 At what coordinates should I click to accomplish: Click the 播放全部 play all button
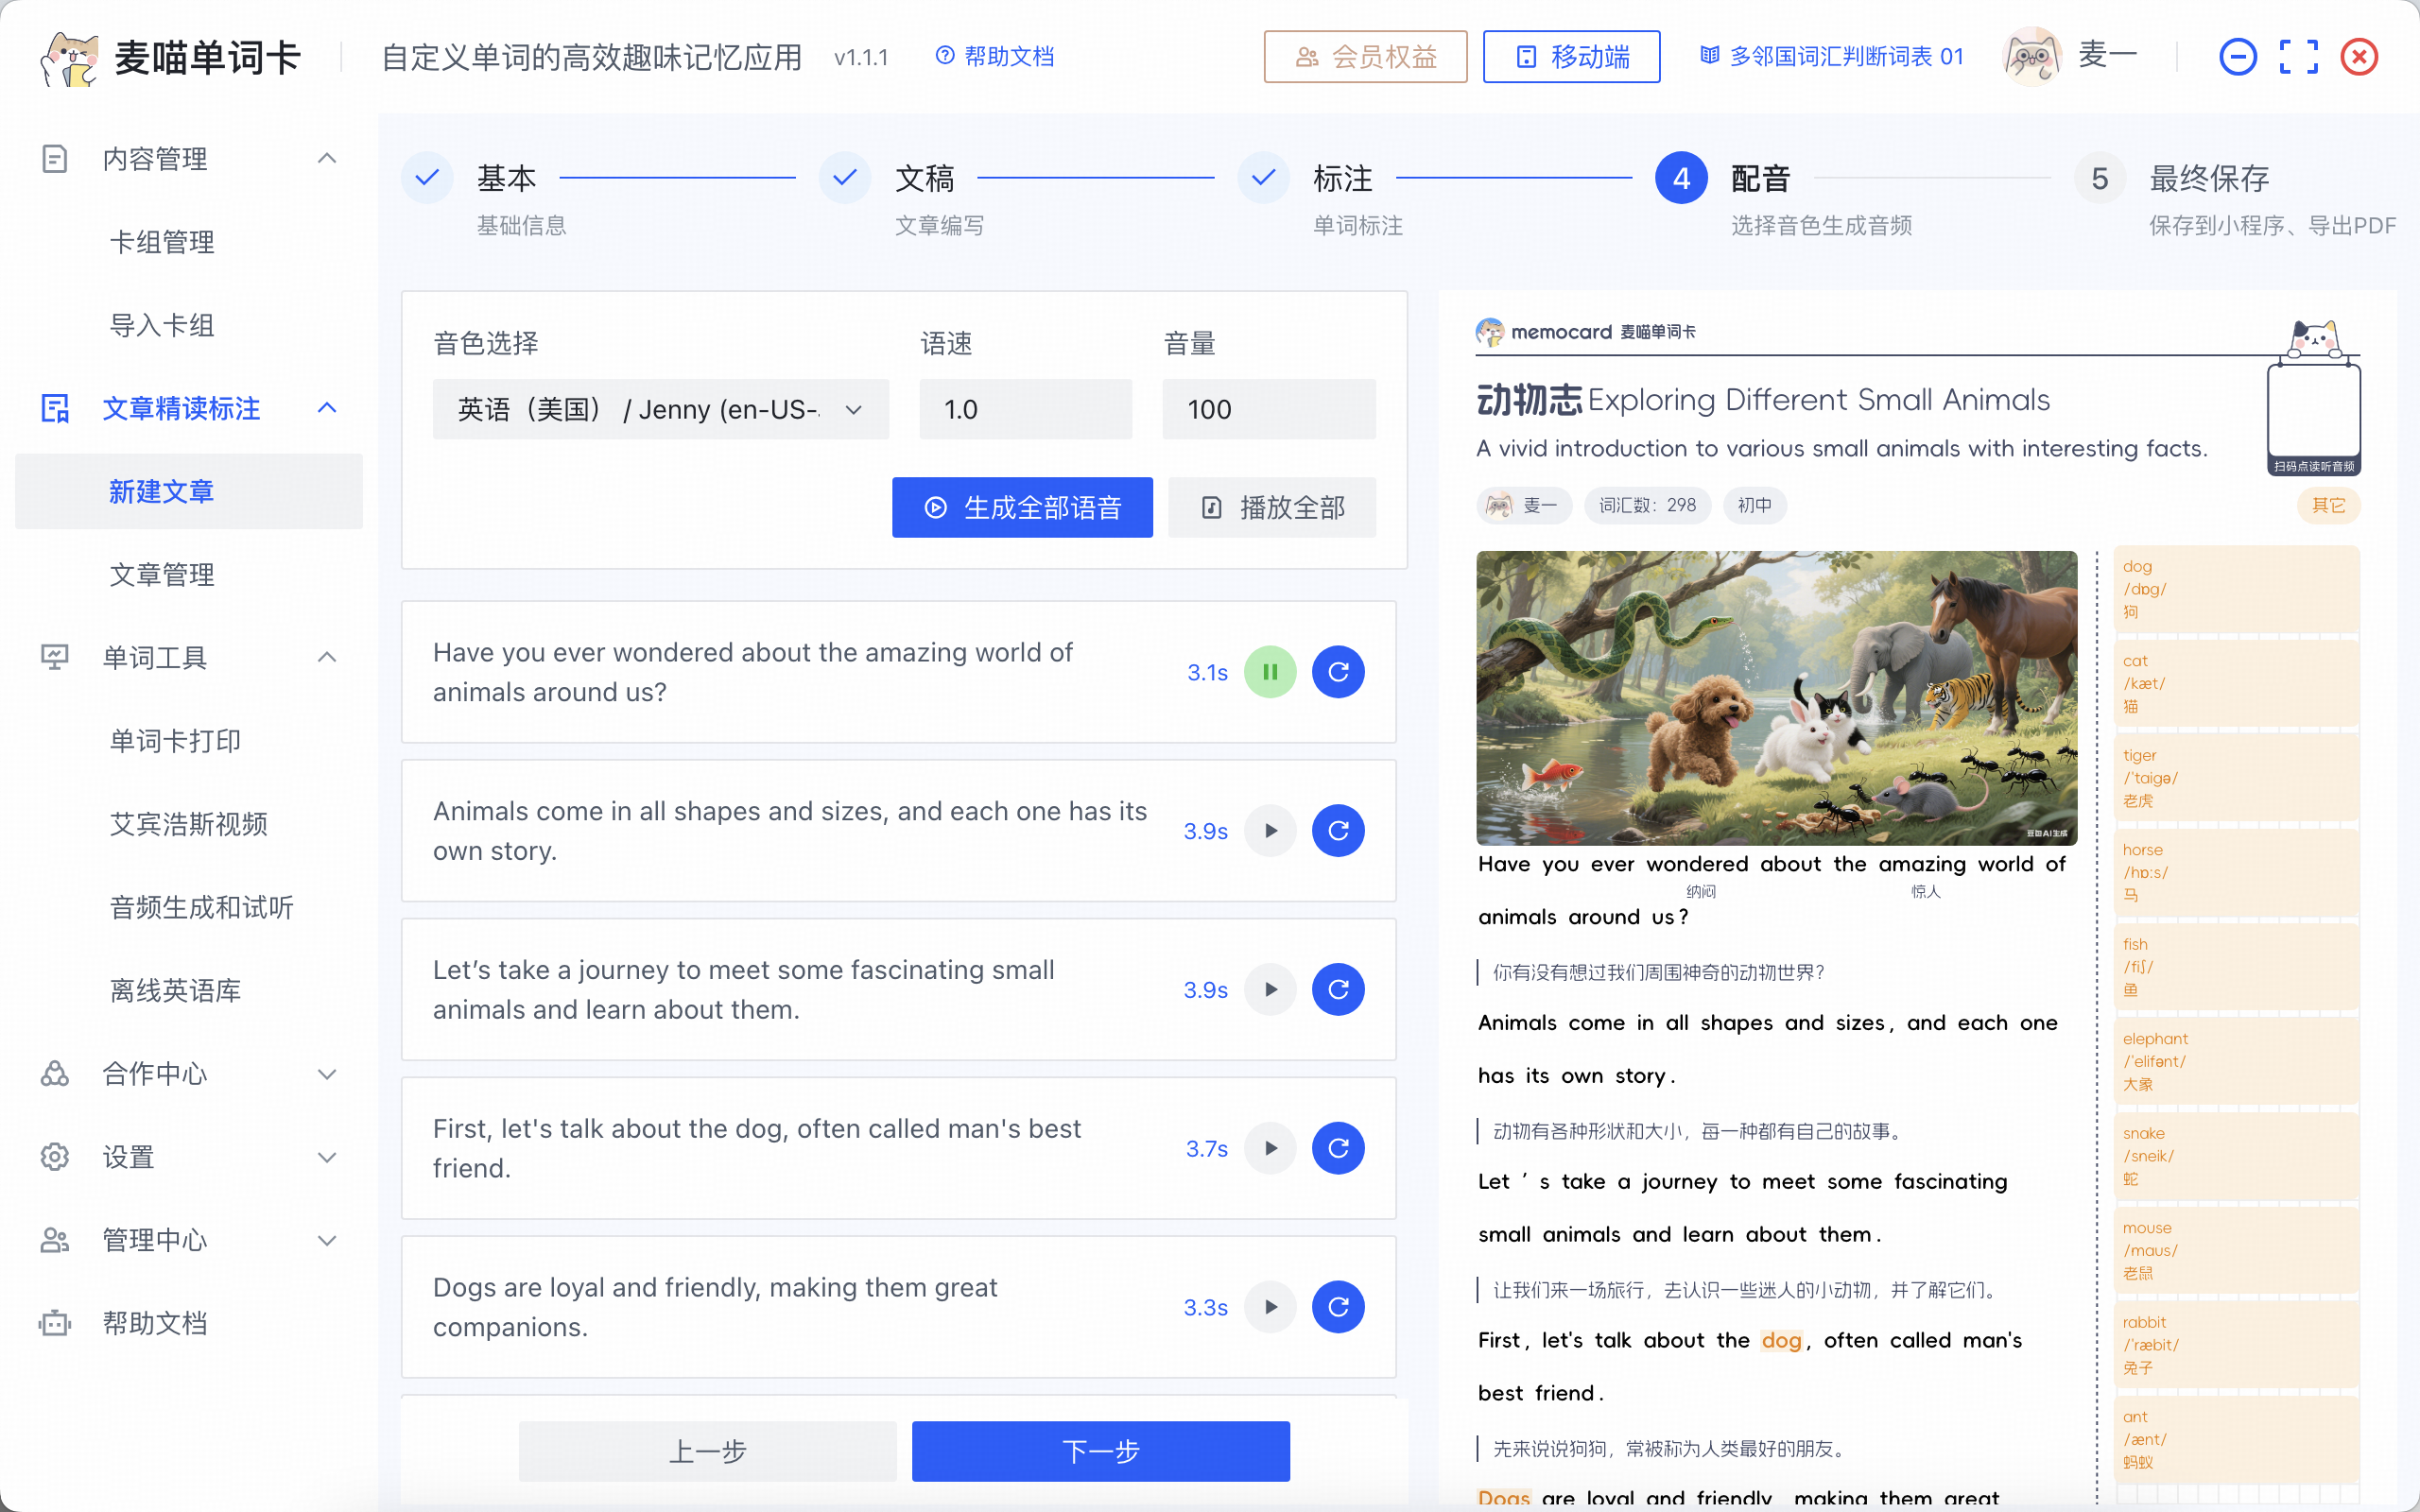point(1271,507)
